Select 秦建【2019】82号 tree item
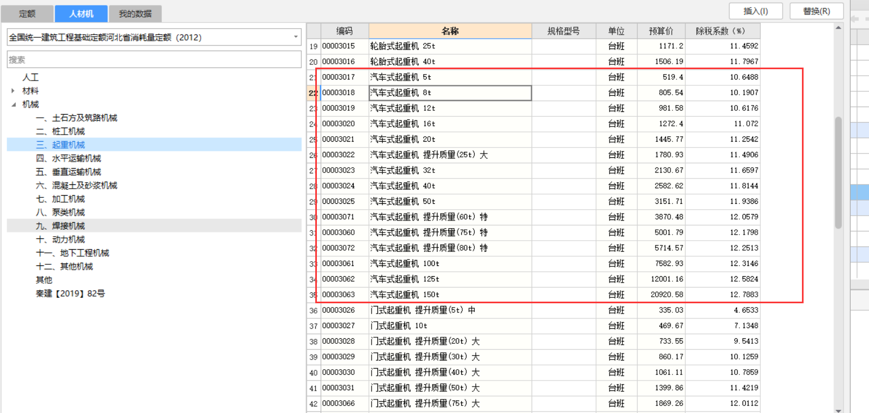Viewport: 869px width, 413px height. click(x=70, y=294)
